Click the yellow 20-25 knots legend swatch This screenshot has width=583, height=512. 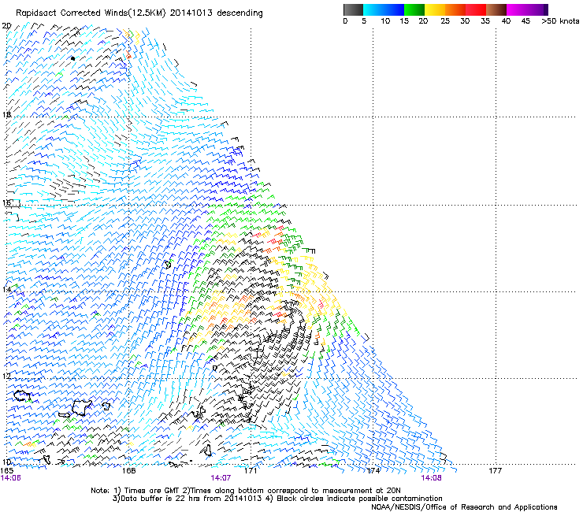coord(435,9)
